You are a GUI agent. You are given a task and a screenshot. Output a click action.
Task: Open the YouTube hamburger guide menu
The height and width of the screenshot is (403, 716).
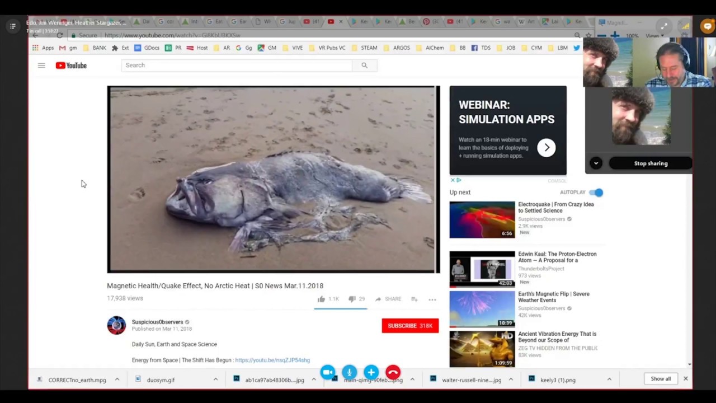coord(41,65)
